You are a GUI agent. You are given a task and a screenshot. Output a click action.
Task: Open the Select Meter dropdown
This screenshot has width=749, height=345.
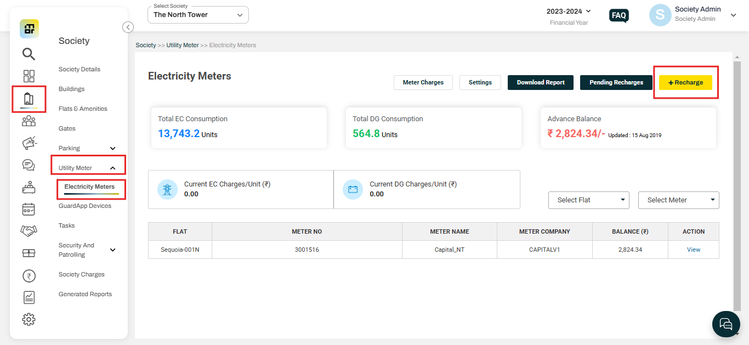[x=679, y=200]
